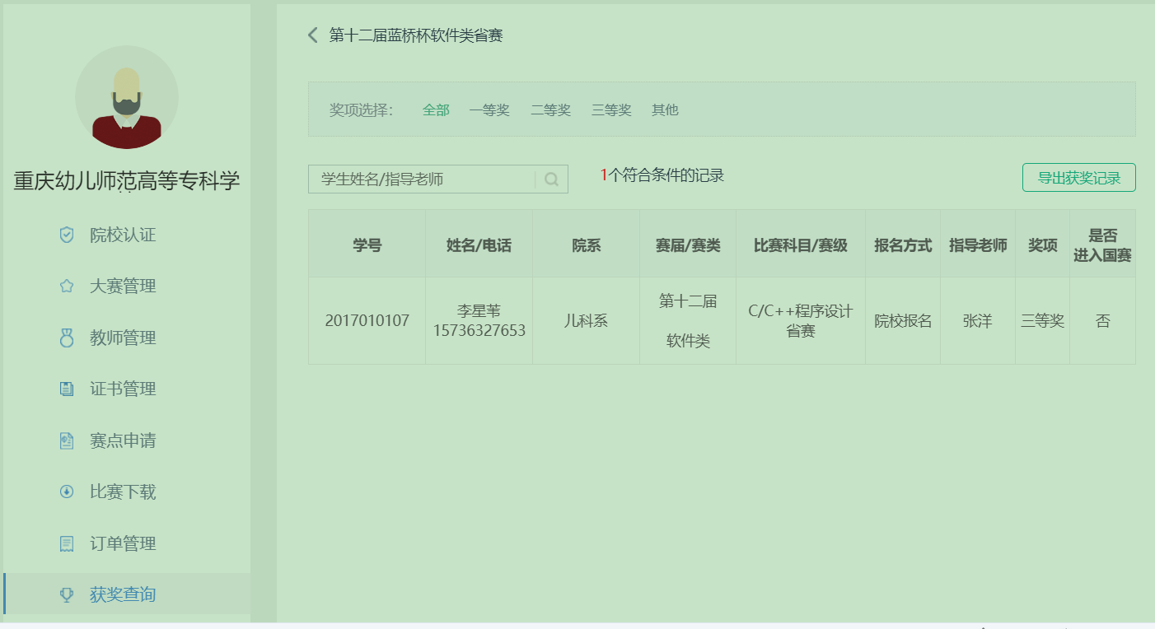Click the 院系 column header
This screenshot has width=1155, height=629.
(586, 245)
